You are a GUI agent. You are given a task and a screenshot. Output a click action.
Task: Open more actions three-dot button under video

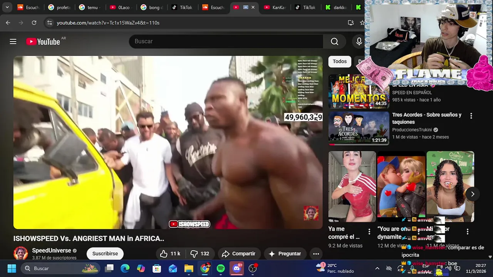pos(316,254)
